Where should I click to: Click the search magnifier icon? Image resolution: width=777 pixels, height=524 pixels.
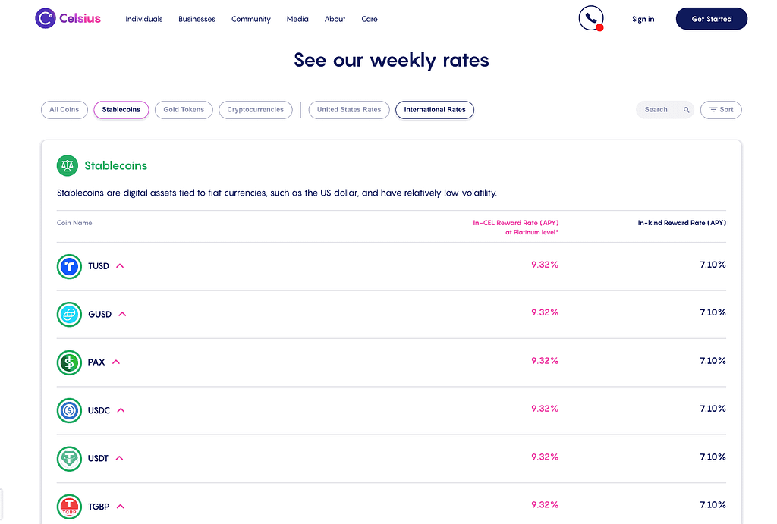click(x=686, y=110)
